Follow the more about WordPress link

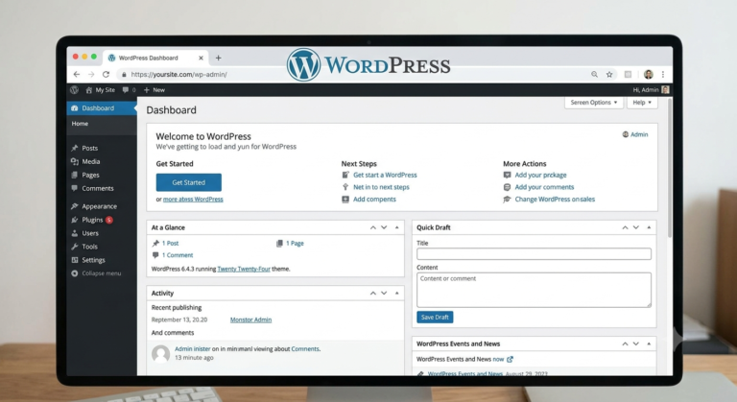(193, 200)
